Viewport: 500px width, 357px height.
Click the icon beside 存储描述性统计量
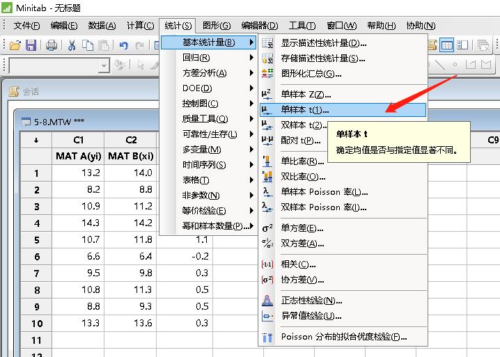pos(267,58)
